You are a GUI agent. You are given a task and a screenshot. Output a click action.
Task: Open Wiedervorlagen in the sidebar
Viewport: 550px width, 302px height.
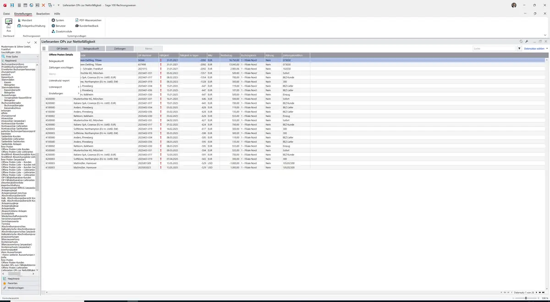pyautogui.click(x=20, y=288)
